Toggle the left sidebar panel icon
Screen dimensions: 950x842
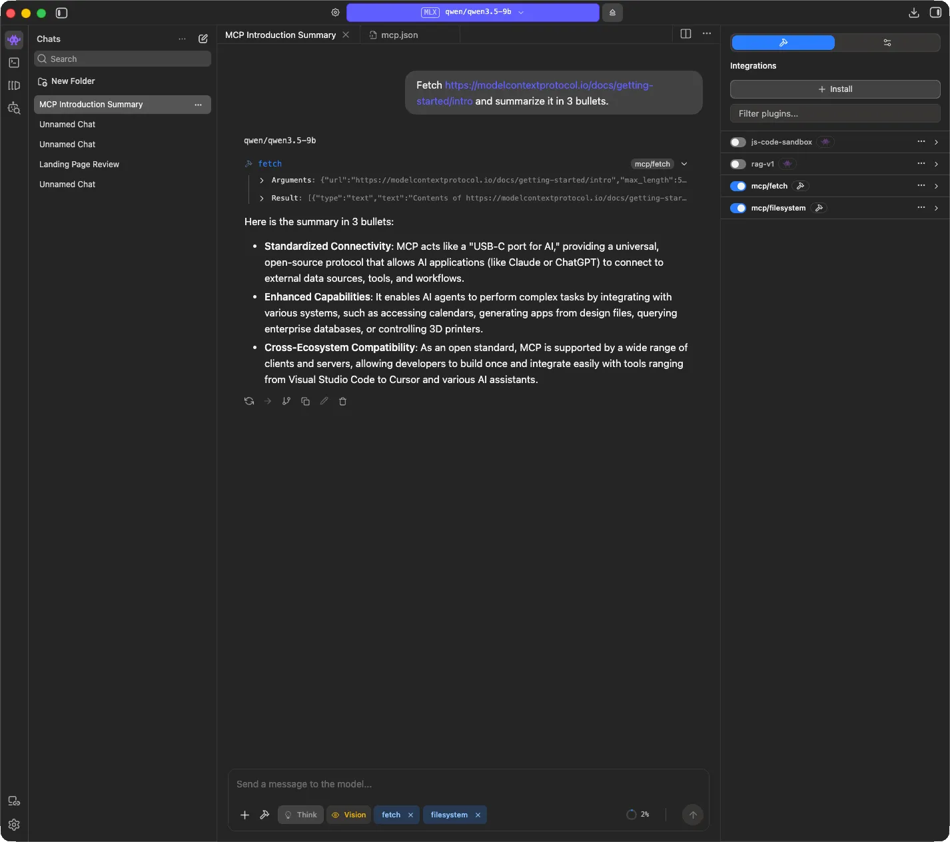tap(61, 13)
